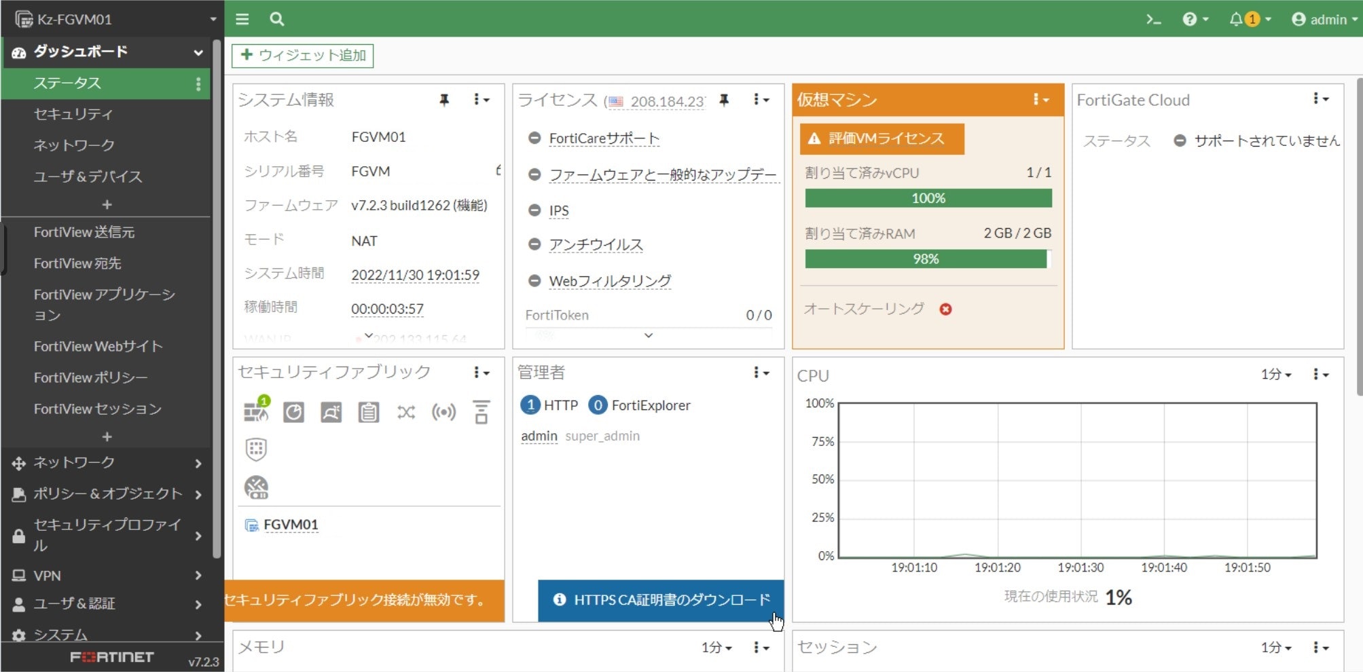This screenshot has width=1363, height=672.
Task: Open FortiViewポリシー in the sidebar
Action: coord(90,377)
